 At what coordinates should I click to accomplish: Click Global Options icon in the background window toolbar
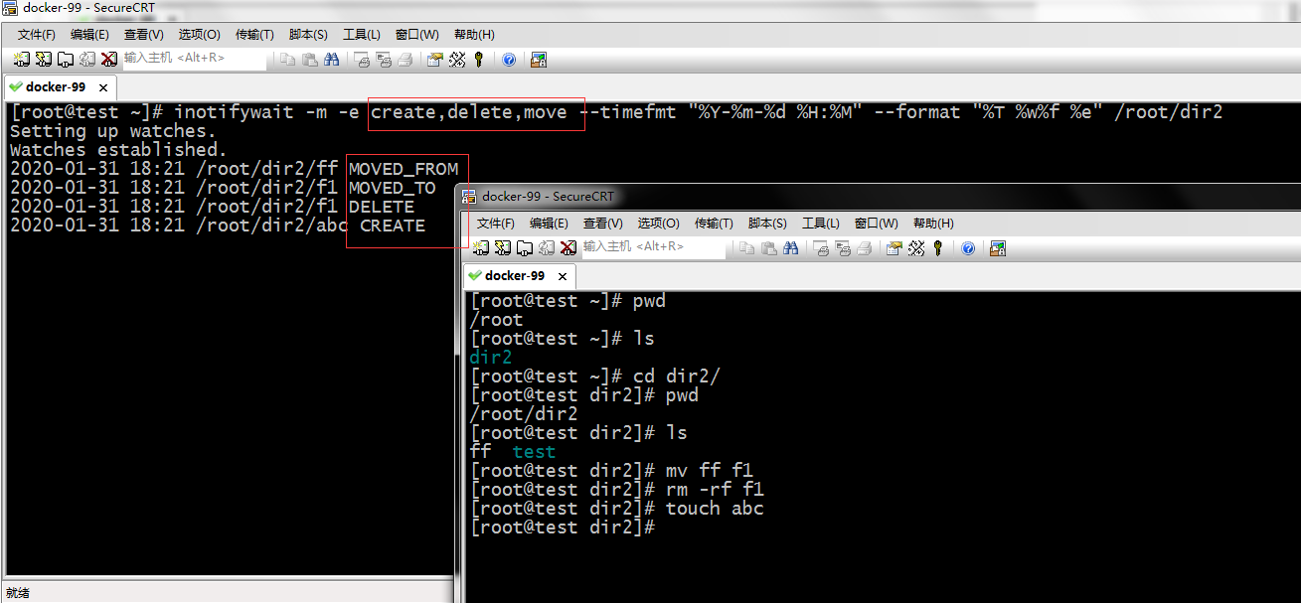(x=456, y=60)
